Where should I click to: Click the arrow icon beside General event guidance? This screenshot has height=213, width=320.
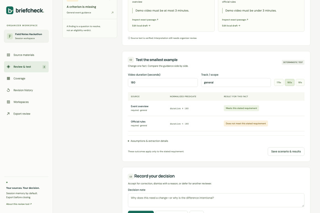(x=112, y=13)
